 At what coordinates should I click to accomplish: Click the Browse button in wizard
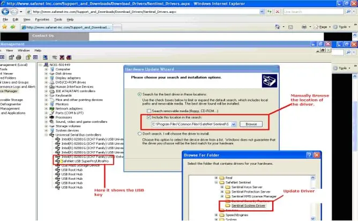pos(251,124)
